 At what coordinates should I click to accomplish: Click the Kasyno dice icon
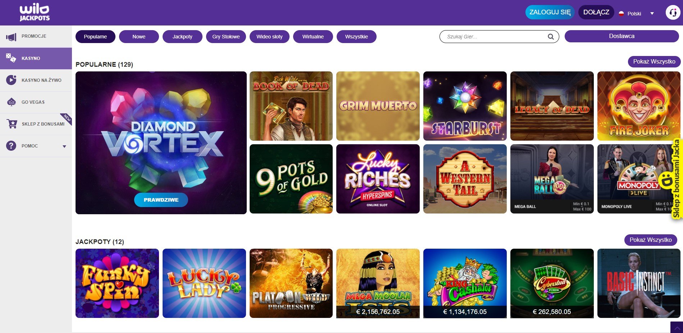(x=11, y=58)
